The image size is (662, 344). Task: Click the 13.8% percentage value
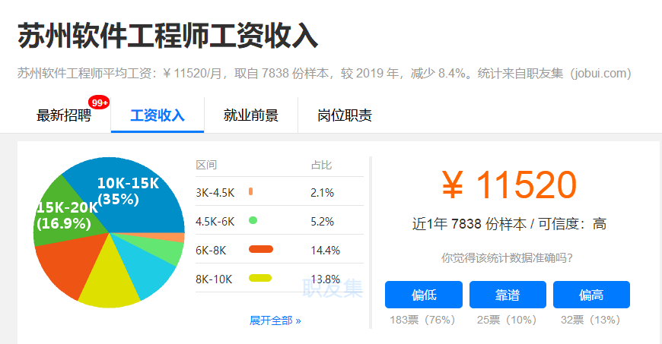point(325,279)
